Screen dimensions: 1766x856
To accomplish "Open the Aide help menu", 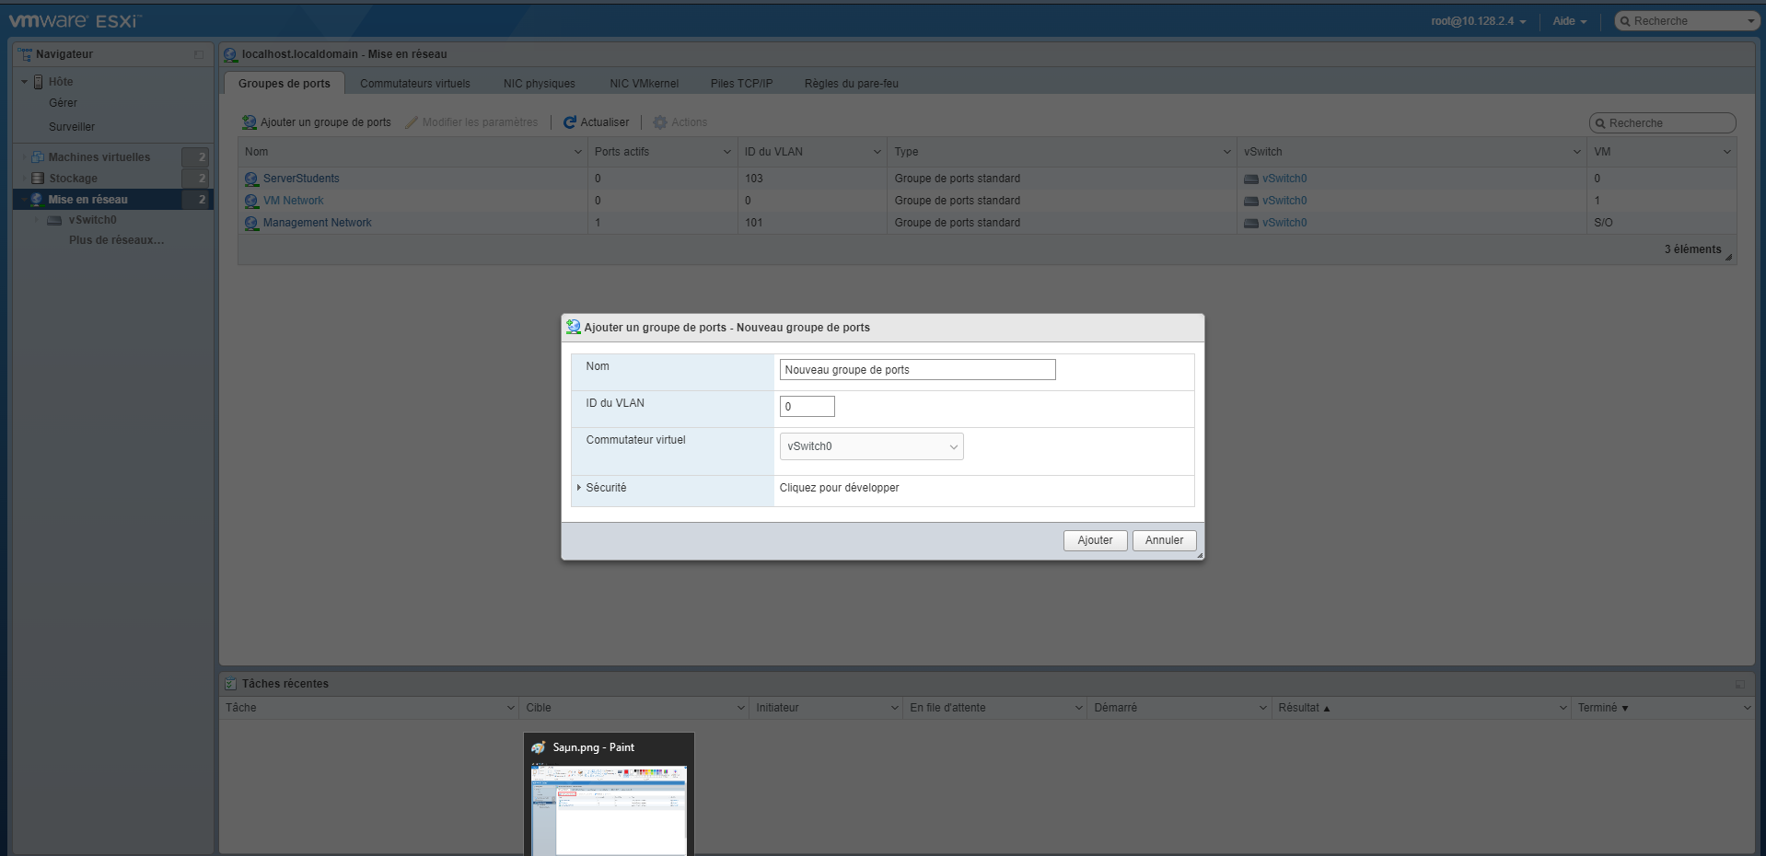I will (x=1570, y=21).
